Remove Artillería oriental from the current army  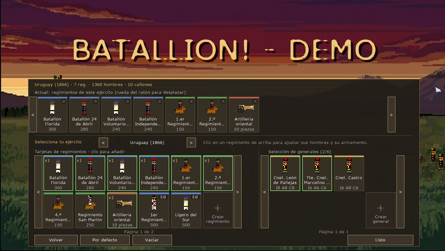[255, 101]
